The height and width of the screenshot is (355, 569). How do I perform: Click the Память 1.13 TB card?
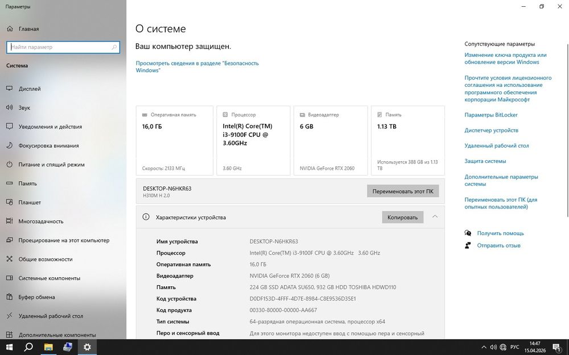[408, 140]
